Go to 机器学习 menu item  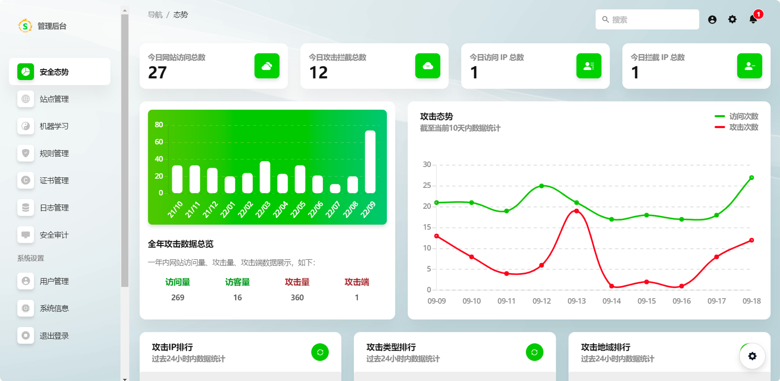(60, 126)
